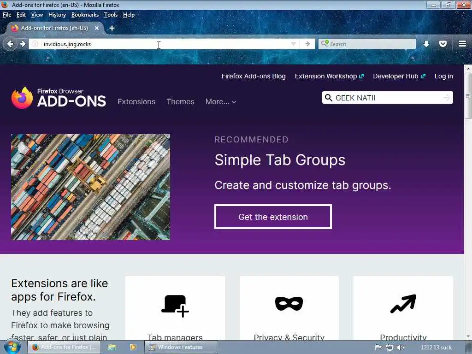Click the site info icon in address bar
This screenshot has height=354, width=472.
click(x=35, y=44)
